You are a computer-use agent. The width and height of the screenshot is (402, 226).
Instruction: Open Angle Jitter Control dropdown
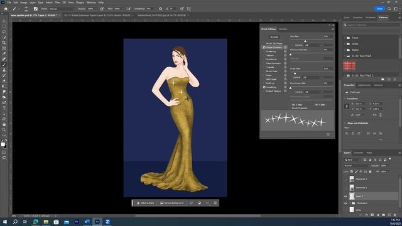[312, 77]
